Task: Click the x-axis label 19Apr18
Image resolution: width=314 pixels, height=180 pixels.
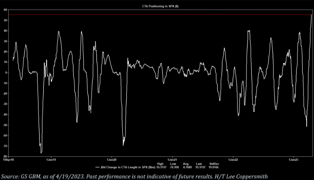Action: click(8, 160)
